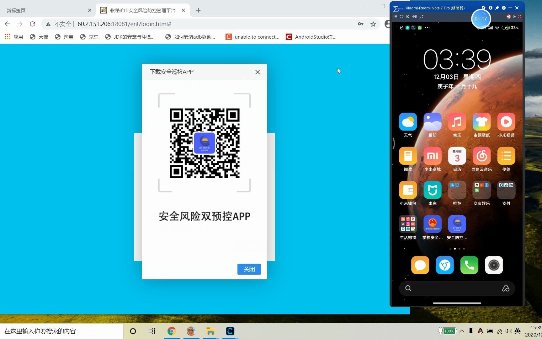542x339 pixels.
Task: Click the magnifier zoom icon in mirror toolbar
Action: pyautogui.click(x=408, y=17)
